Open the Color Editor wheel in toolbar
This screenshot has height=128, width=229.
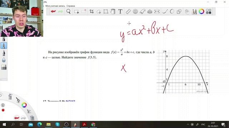201,11
